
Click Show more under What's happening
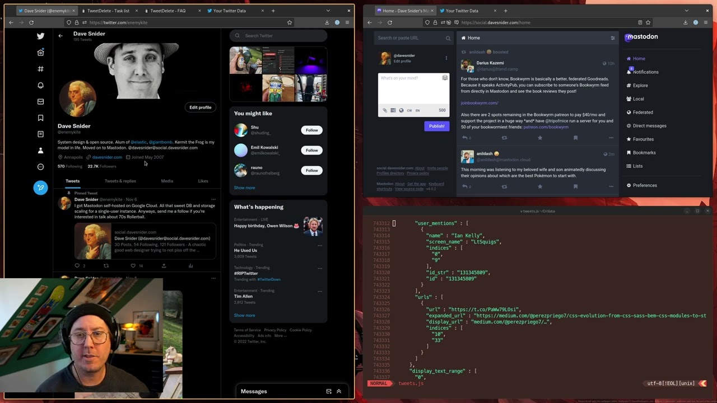tap(244, 315)
